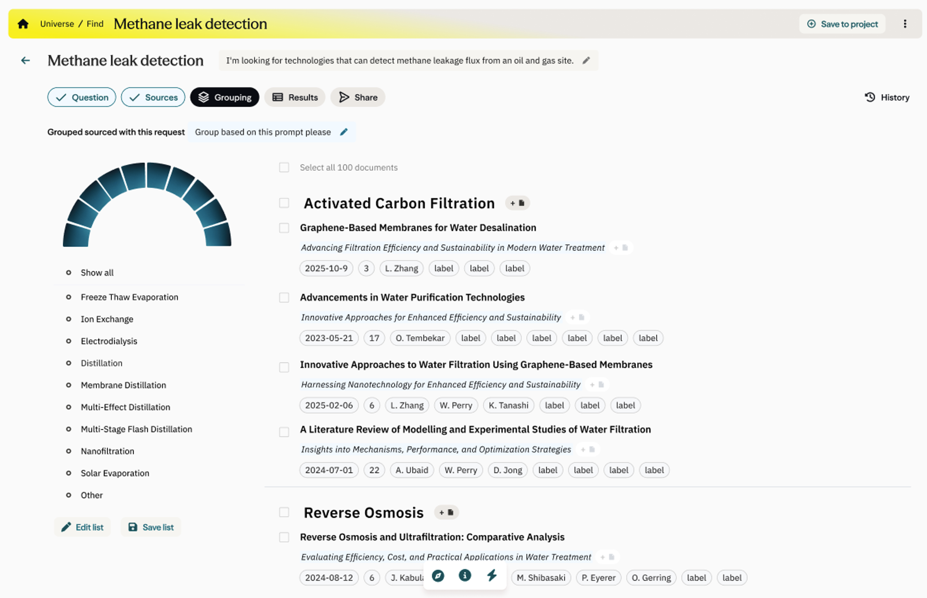Check the Activated Carbon Filtration group checkbox
Screen dimensions: 927x598
click(284, 203)
